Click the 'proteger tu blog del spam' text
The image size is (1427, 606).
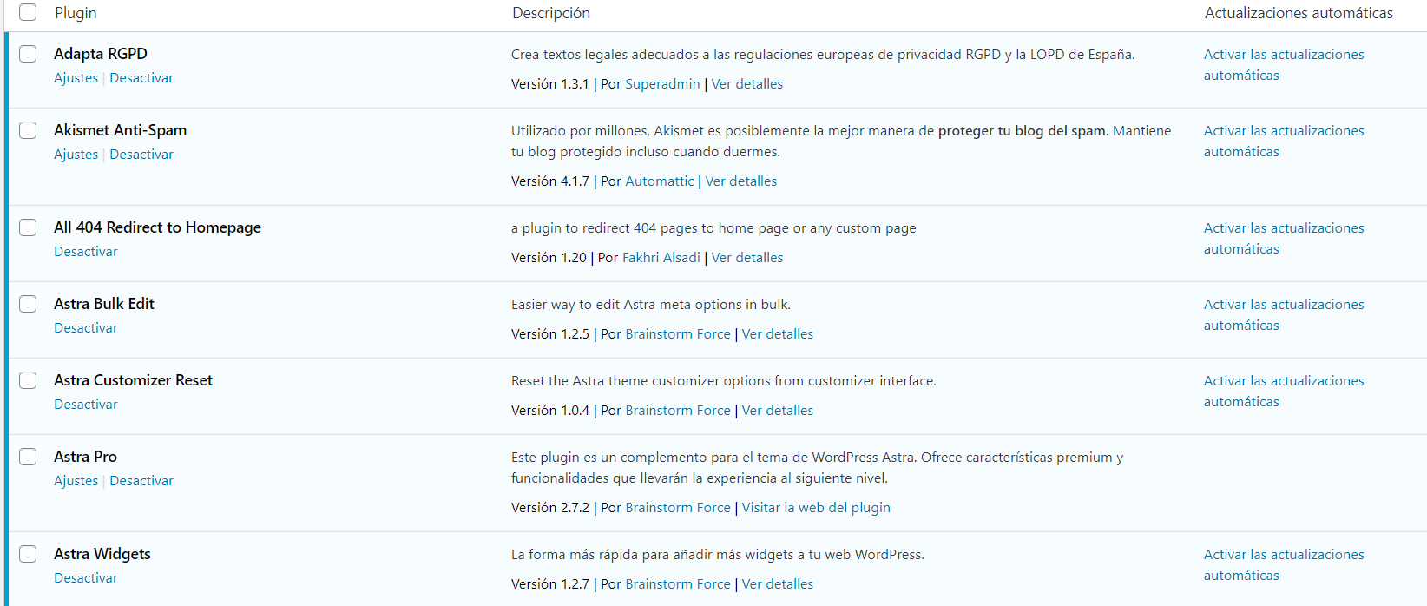(x=1022, y=131)
